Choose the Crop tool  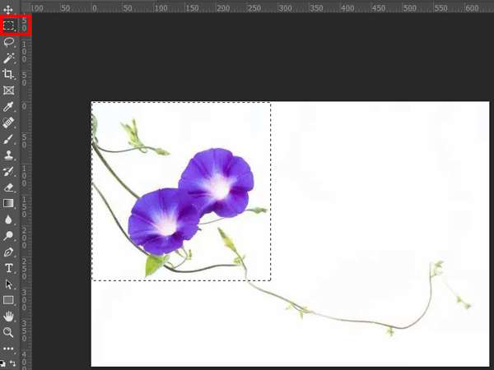9,74
